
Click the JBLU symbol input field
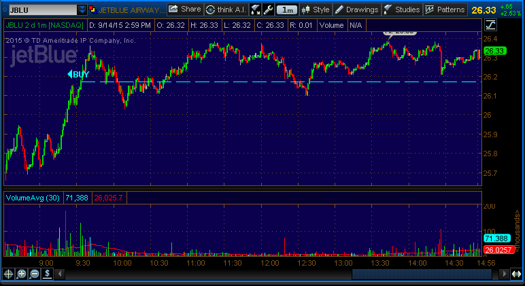click(x=41, y=10)
